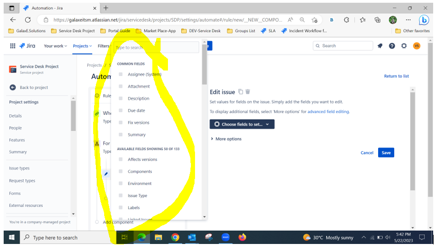Open browser Collections icon
The image size is (435, 249).
pos(377,20)
